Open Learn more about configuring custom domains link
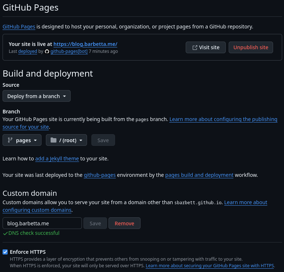Viewport: 284px width, 272px height. (x=246, y=202)
